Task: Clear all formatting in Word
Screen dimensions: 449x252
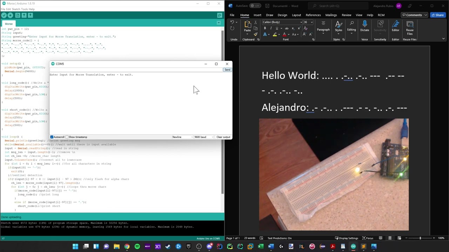Action: click(306, 28)
